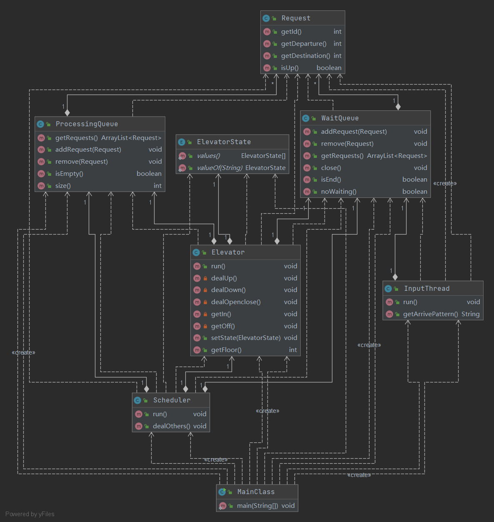Select the setState(ElevatorState) method row
Image resolution: width=494 pixels, height=522 pixels.
[245, 338]
